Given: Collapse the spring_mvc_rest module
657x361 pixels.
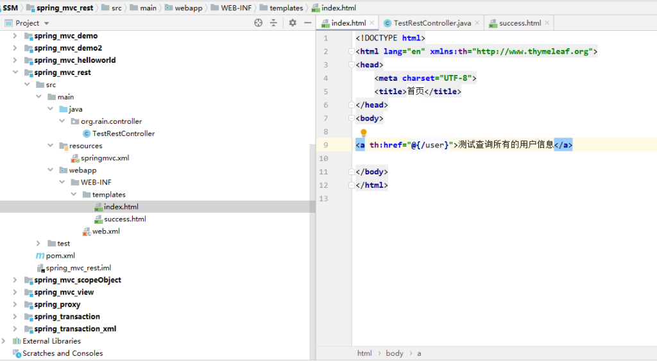Looking at the screenshot, I should point(15,72).
